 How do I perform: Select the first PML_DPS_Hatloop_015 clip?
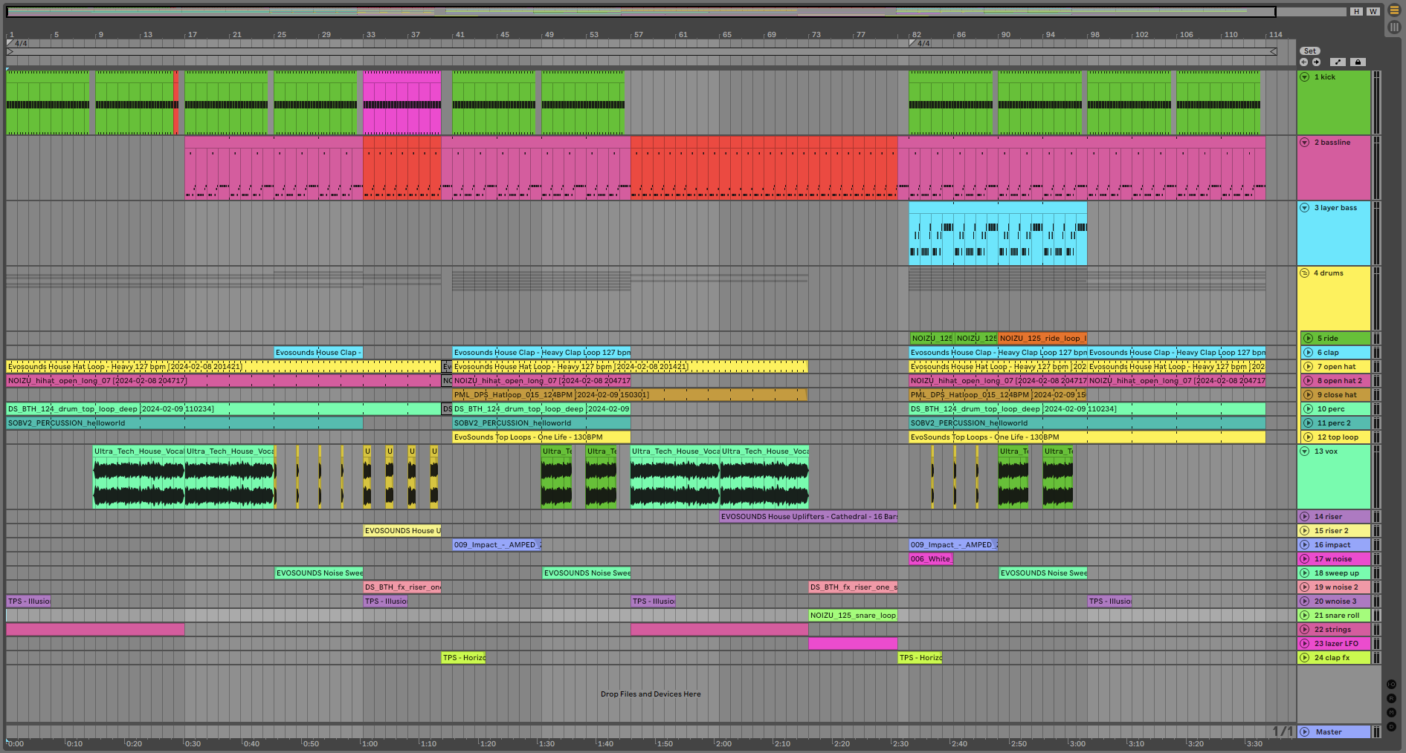pos(629,395)
